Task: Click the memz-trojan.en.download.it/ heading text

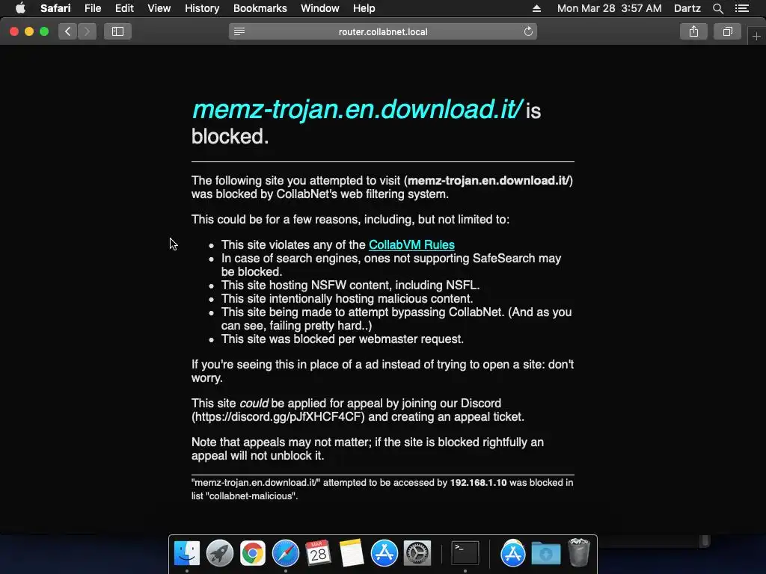Action: tap(358, 109)
